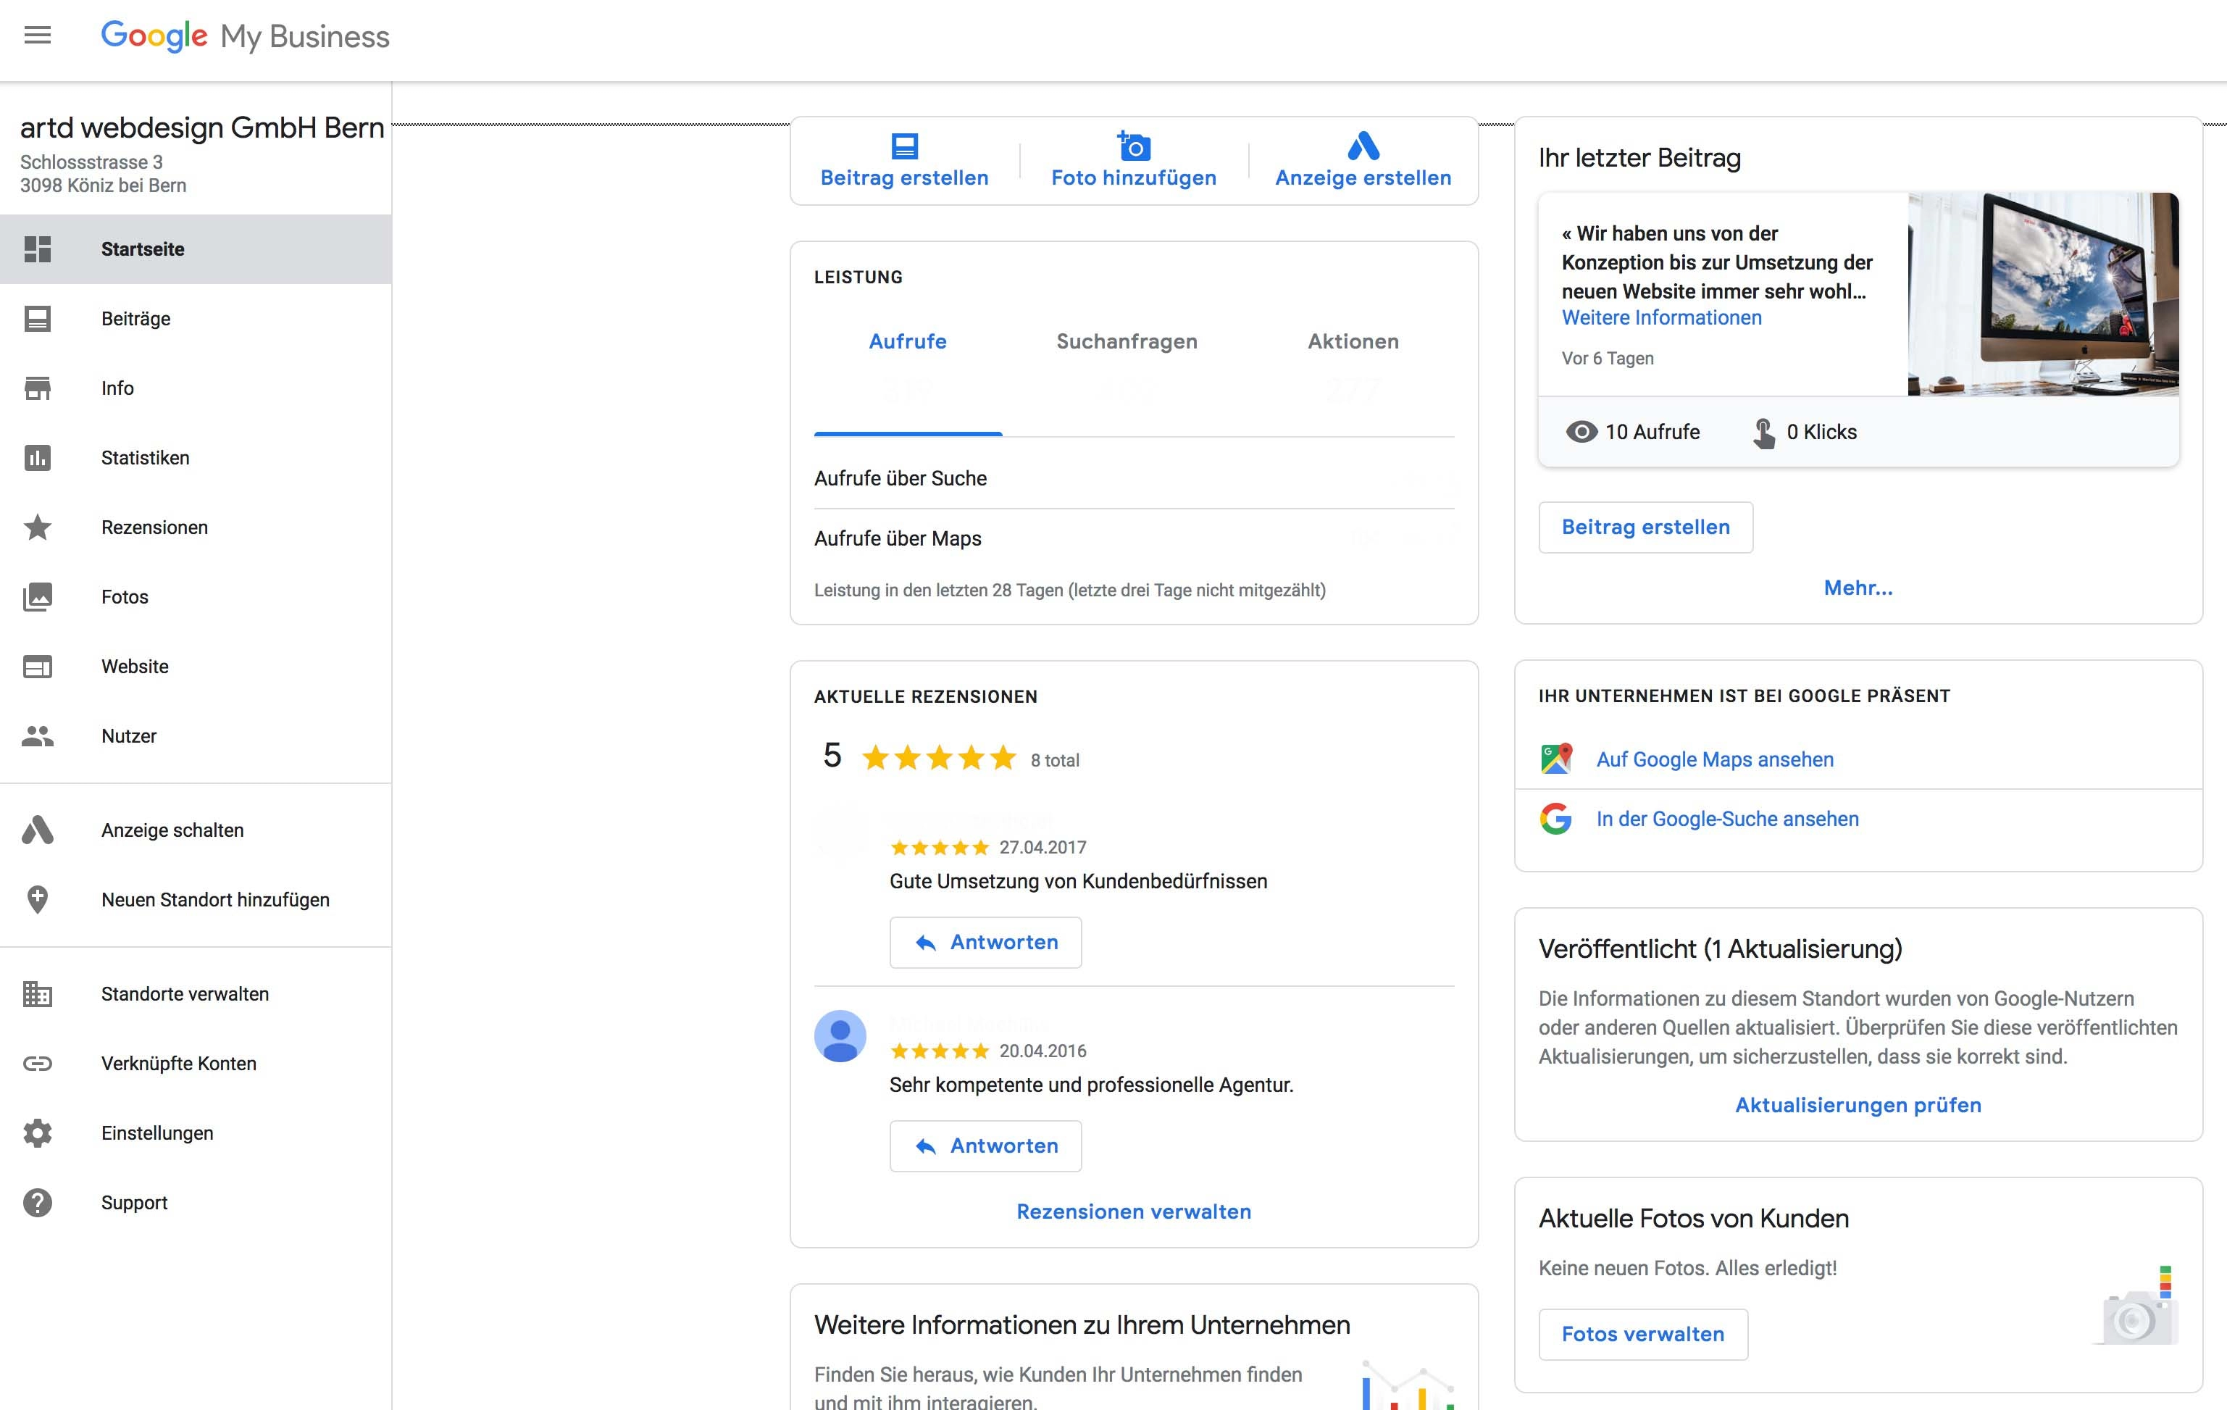
Task: Open Beiträge in the sidebar
Action: coord(195,318)
